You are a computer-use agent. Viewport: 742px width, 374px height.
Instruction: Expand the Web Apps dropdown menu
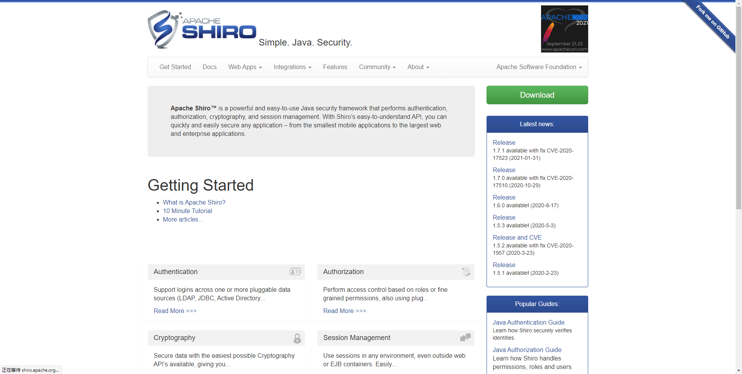click(245, 67)
